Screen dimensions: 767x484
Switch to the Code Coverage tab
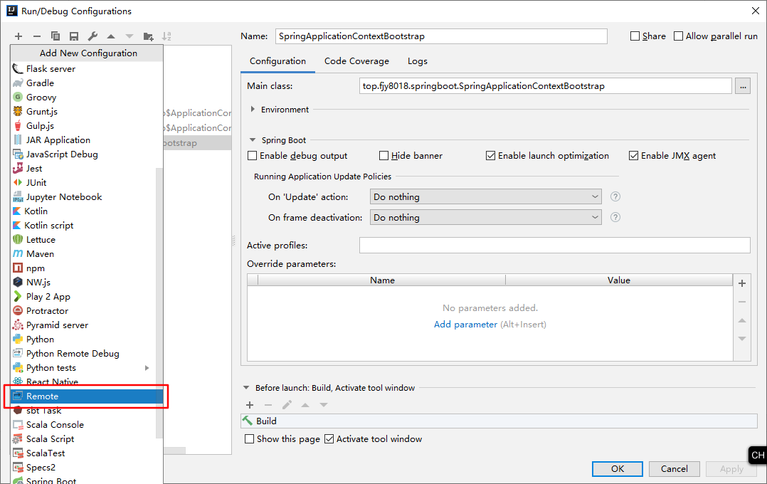click(356, 61)
